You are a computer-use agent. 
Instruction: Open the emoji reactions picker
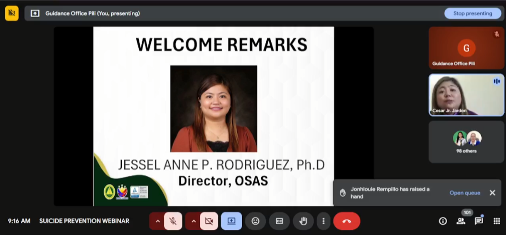255,221
